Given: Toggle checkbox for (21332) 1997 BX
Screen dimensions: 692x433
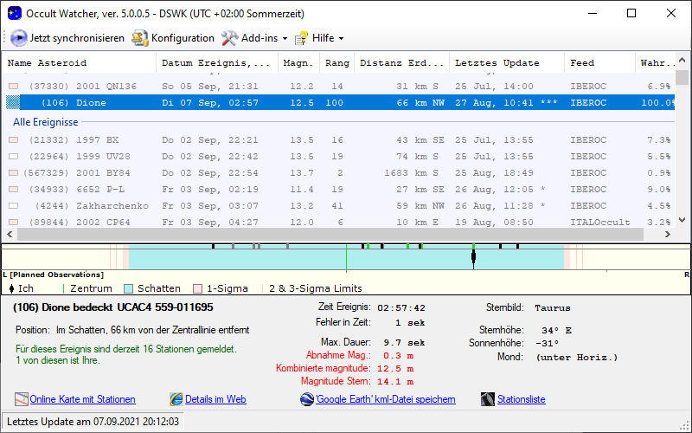Looking at the screenshot, I should click(x=13, y=140).
